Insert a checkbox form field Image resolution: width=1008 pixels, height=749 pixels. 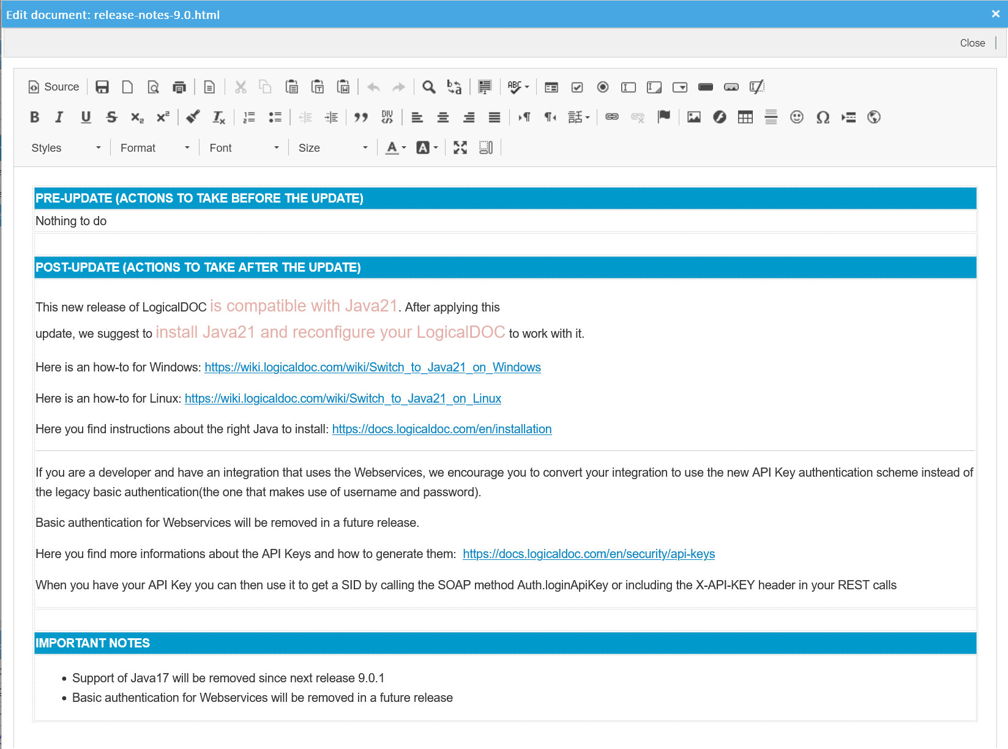(577, 87)
